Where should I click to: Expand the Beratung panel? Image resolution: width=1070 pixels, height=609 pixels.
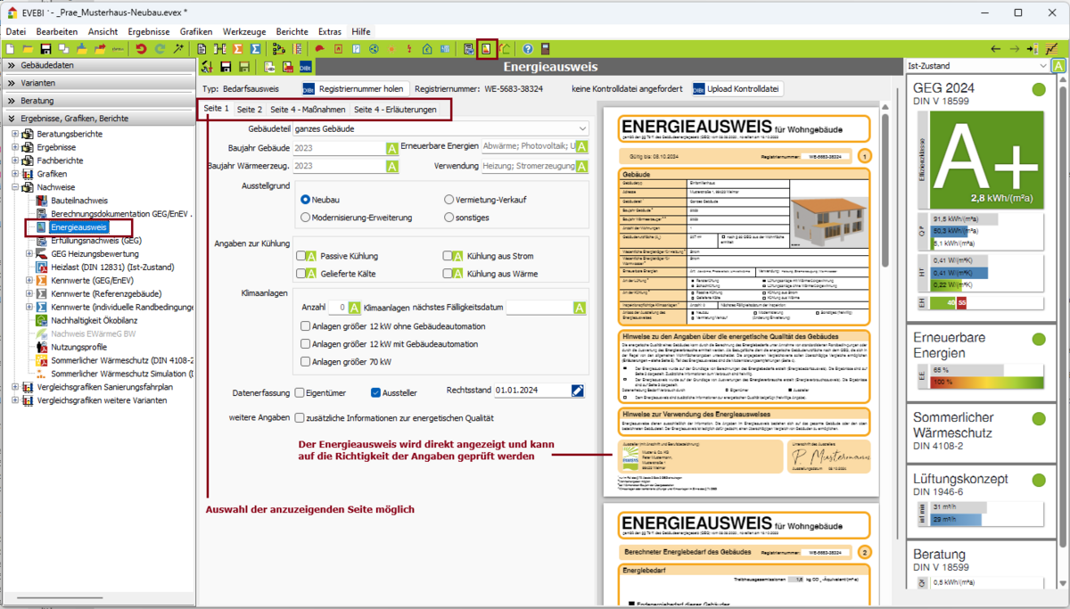tap(98, 101)
